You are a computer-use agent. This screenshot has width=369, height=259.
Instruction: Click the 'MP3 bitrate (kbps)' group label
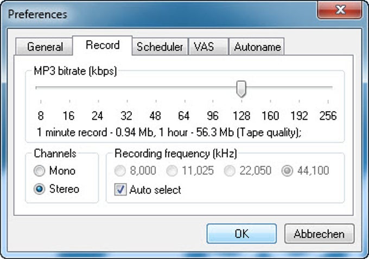75,71
